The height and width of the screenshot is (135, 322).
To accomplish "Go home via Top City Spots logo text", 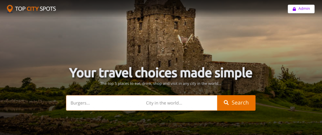I will point(35,9).
